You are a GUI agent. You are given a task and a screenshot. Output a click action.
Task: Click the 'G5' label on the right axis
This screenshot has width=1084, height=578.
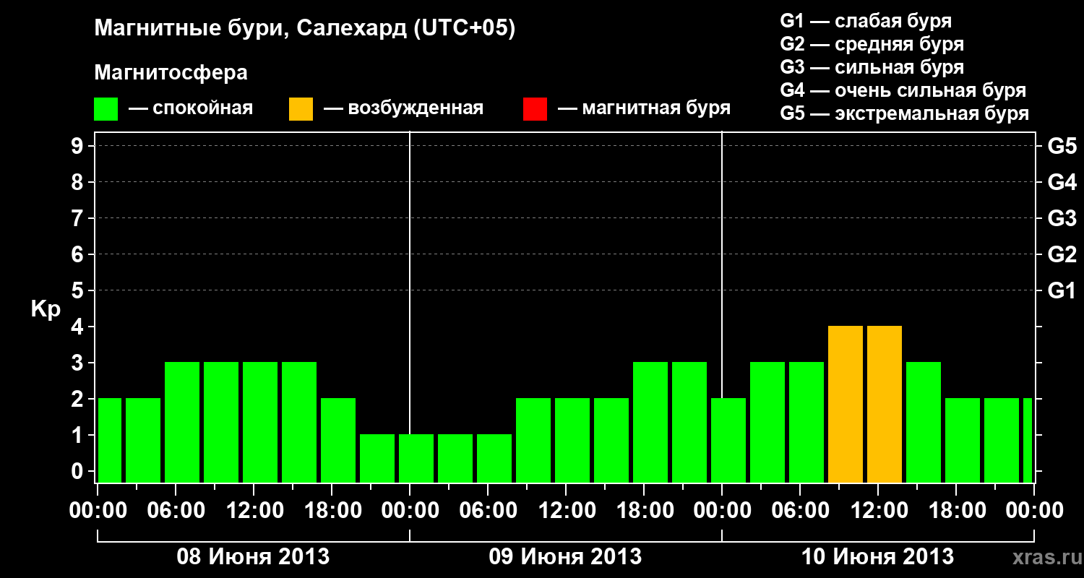pyautogui.click(x=1062, y=146)
